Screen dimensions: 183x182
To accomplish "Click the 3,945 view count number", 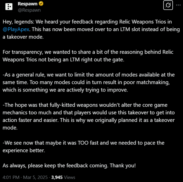I will 57,177.
